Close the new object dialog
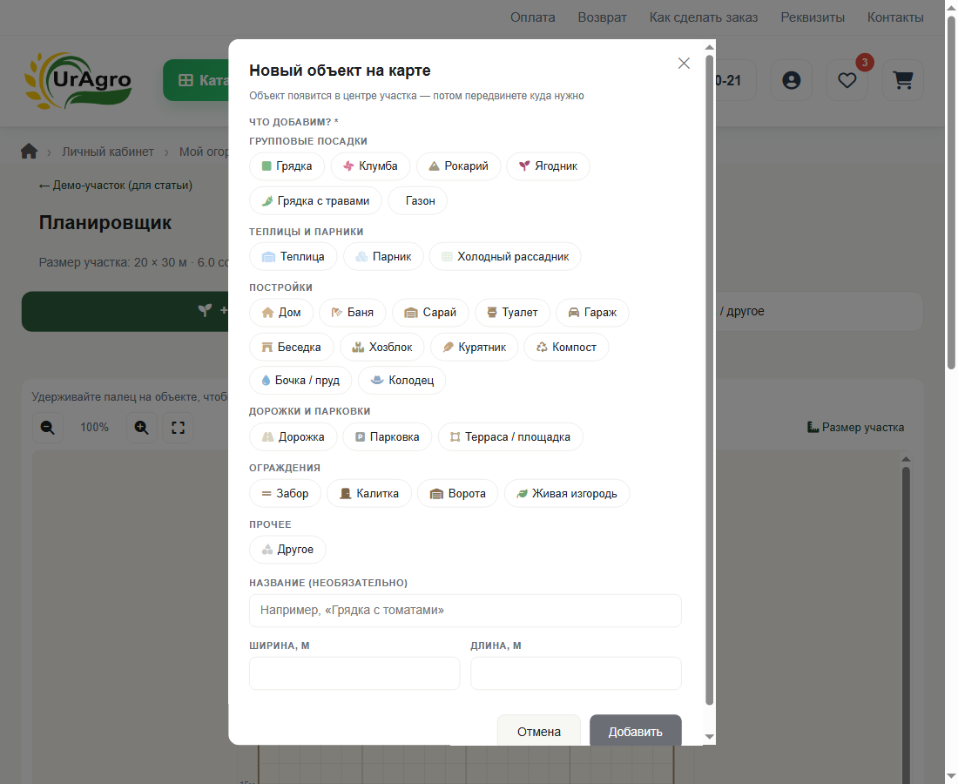958x784 pixels. point(684,64)
